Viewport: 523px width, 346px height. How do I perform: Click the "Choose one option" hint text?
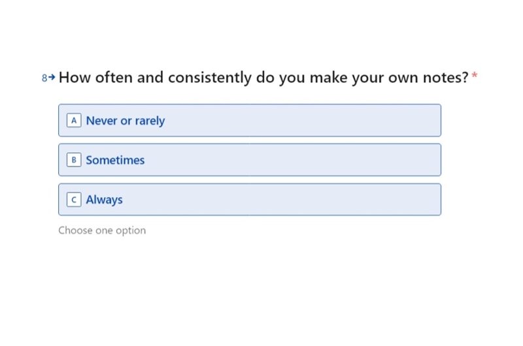[102, 230]
